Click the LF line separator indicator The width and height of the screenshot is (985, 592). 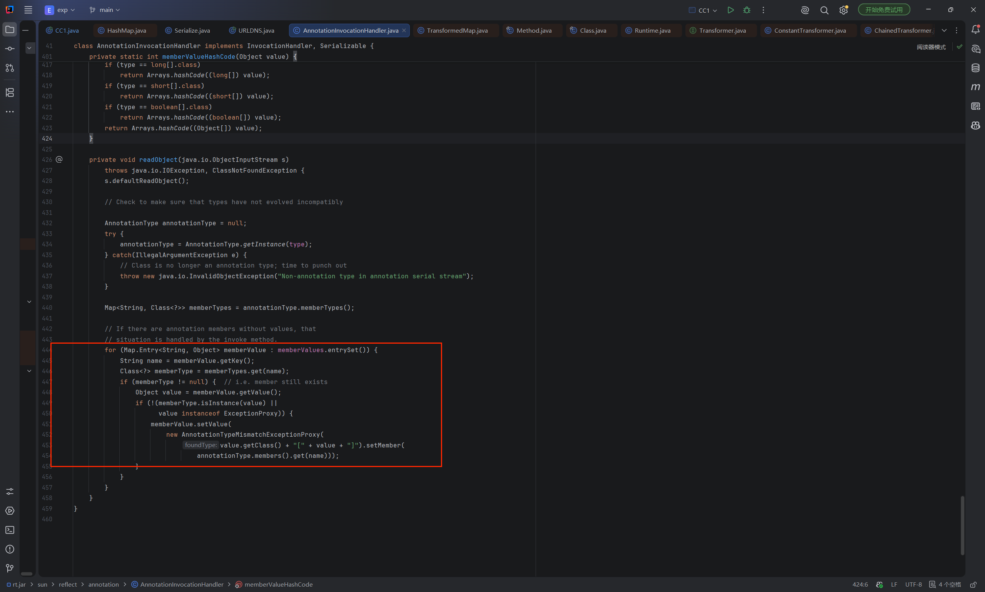pyautogui.click(x=894, y=584)
